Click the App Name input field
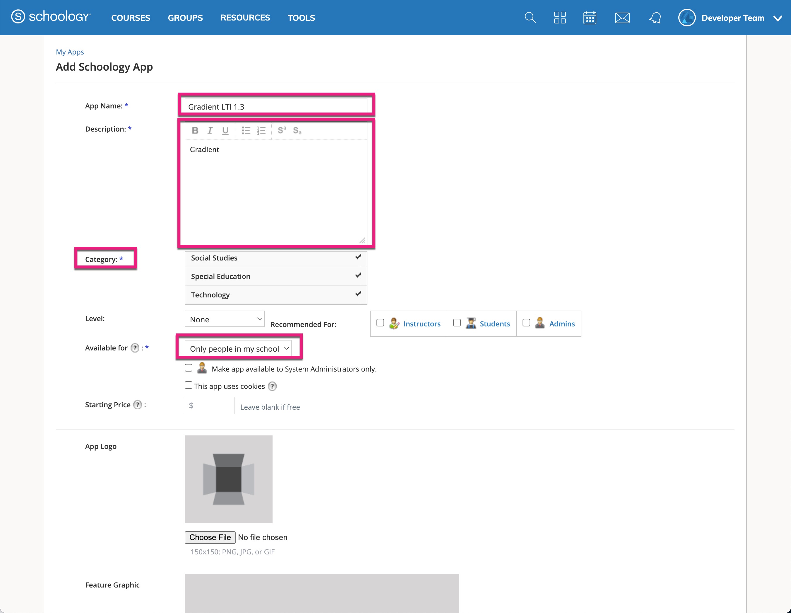791x613 pixels. (276, 106)
